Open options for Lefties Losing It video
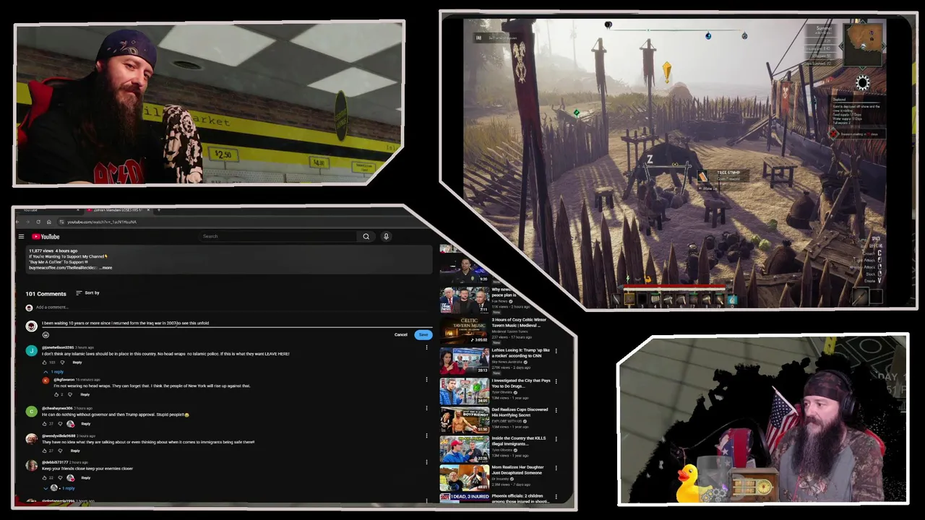 556,352
